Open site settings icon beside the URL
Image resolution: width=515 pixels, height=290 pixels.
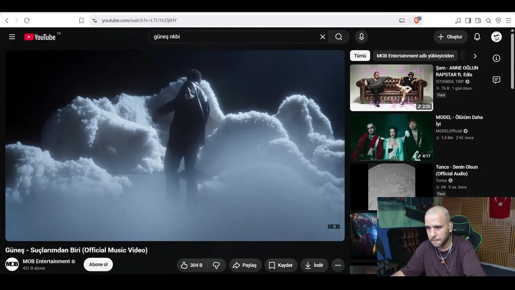coord(95,21)
